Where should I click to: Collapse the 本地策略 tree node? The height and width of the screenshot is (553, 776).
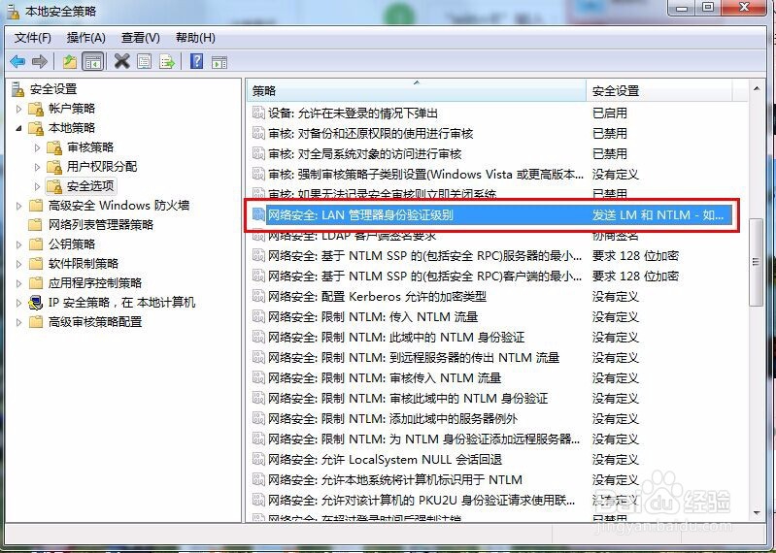point(18,128)
